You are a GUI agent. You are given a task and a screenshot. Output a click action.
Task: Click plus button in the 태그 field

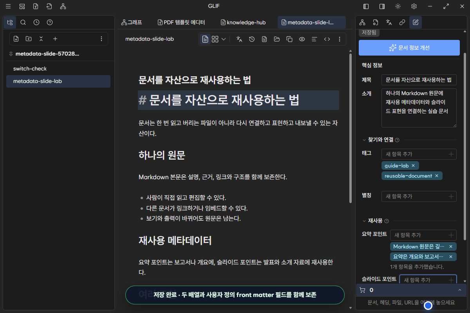[x=451, y=154]
